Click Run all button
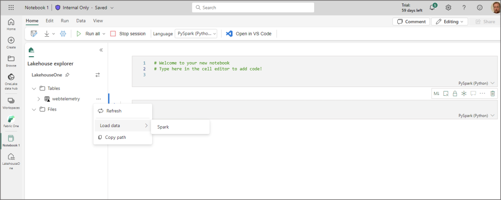 [89, 34]
